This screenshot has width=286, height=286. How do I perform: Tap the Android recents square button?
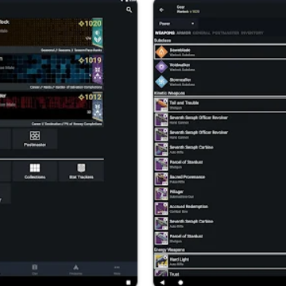tap(129, 282)
